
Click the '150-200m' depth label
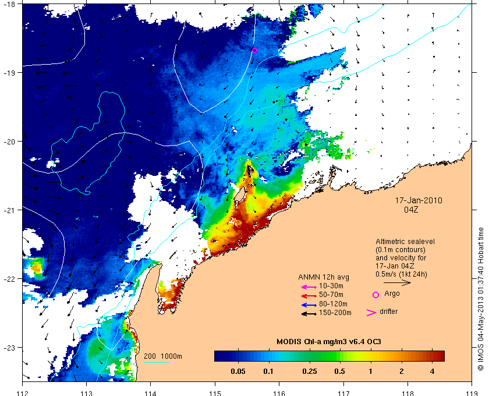click(335, 313)
